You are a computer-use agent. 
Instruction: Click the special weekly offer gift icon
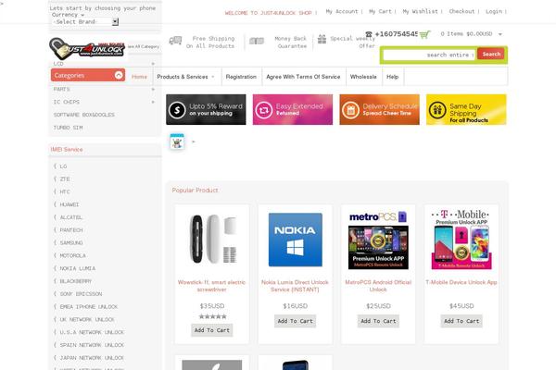point(322,39)
